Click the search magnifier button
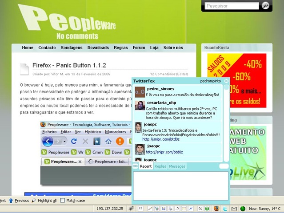 (x=265, y=6)
